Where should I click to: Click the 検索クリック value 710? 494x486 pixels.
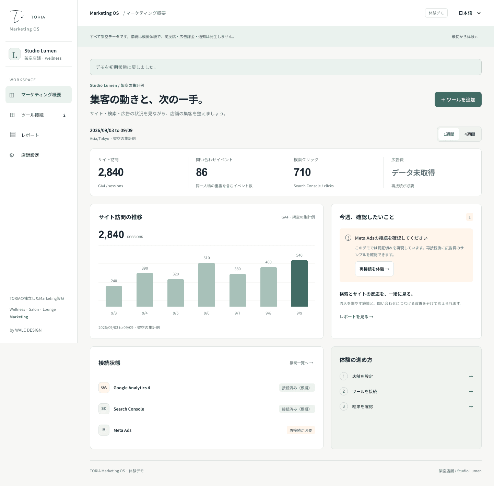pyautogui.click(x=302, y=172)
